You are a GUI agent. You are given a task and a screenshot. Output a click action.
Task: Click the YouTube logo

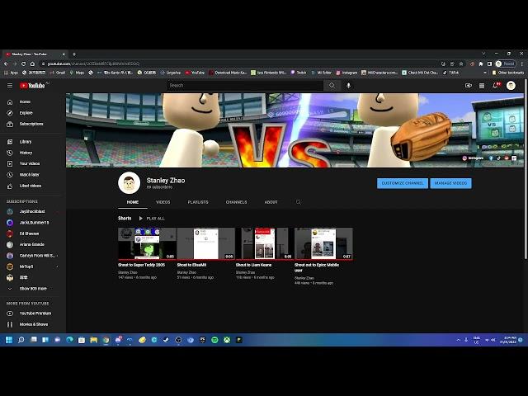[32, 86]
